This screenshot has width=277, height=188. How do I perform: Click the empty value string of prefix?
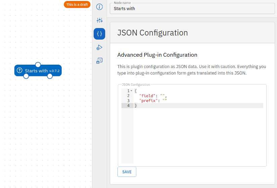click(165, 101)
